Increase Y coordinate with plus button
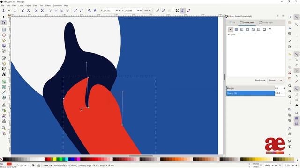 (141, 11)
